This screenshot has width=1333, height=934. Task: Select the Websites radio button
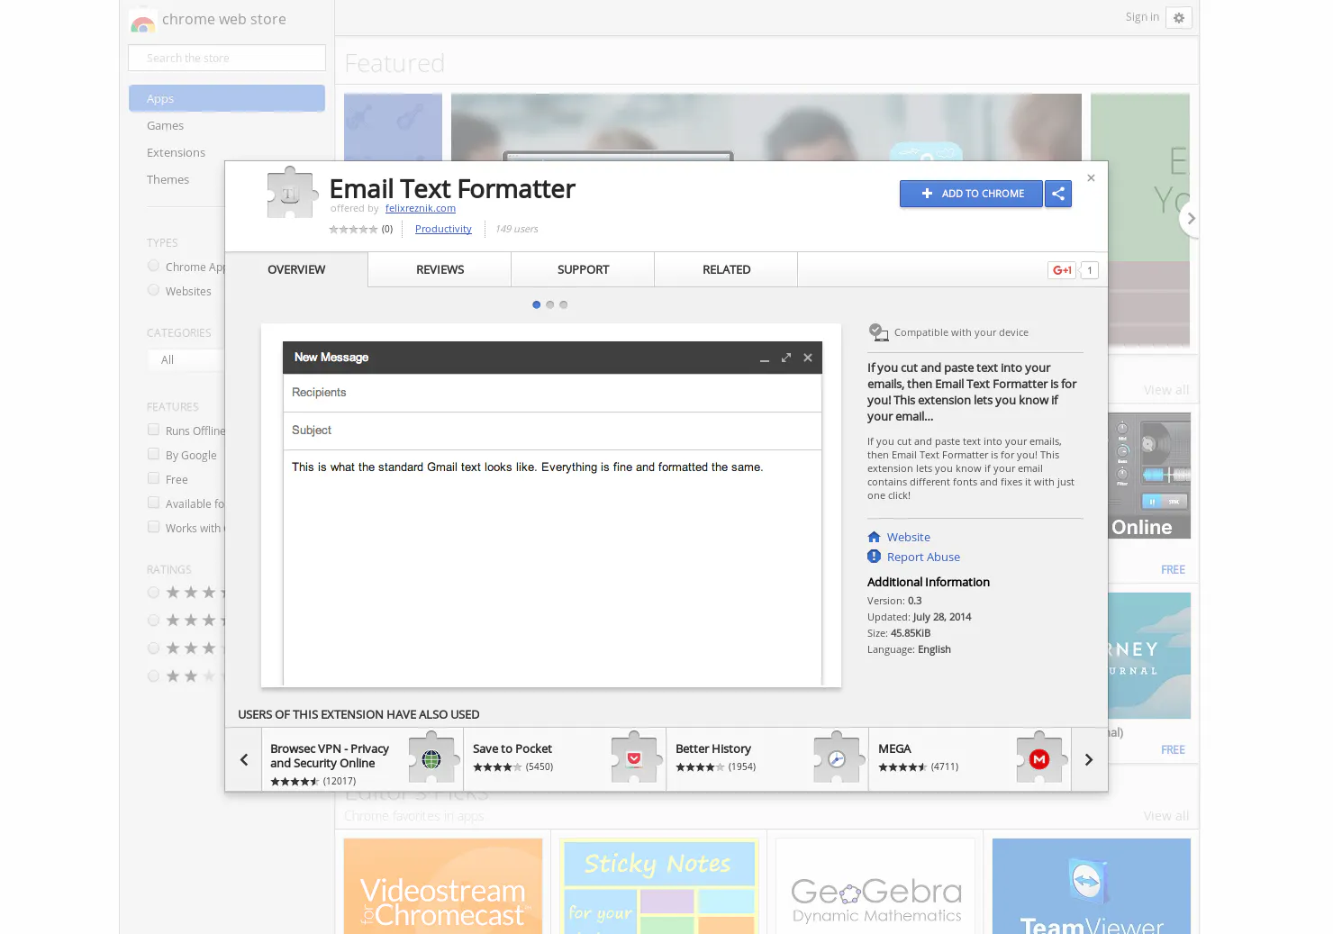(153, 290)
